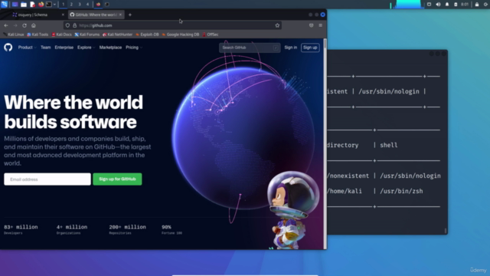This screenshot has width=490, height=276.
Task: Open the volume control tray icon
Action: (438, 5)
